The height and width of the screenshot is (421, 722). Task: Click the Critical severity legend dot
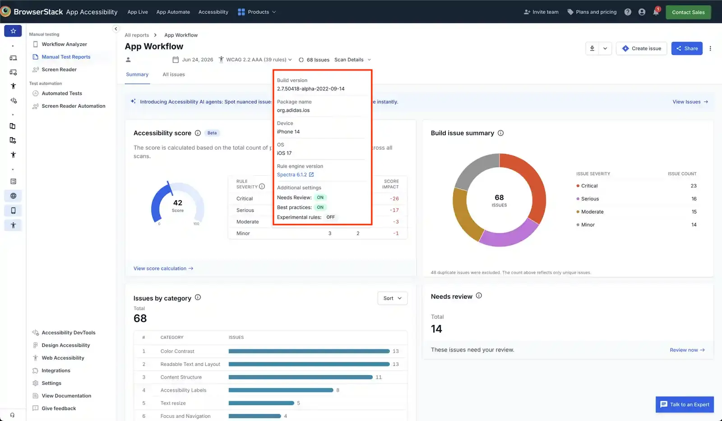coord(578,186)
